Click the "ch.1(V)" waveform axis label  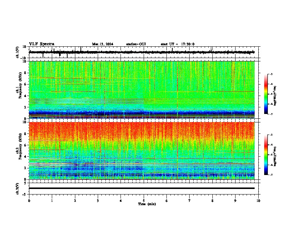tap(18, 52)
